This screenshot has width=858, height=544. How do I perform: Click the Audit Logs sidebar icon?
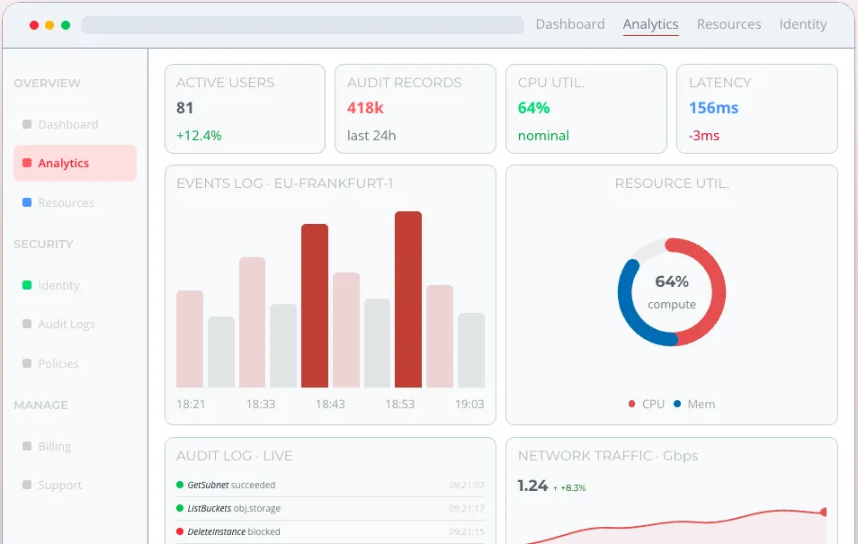[27, 324]
